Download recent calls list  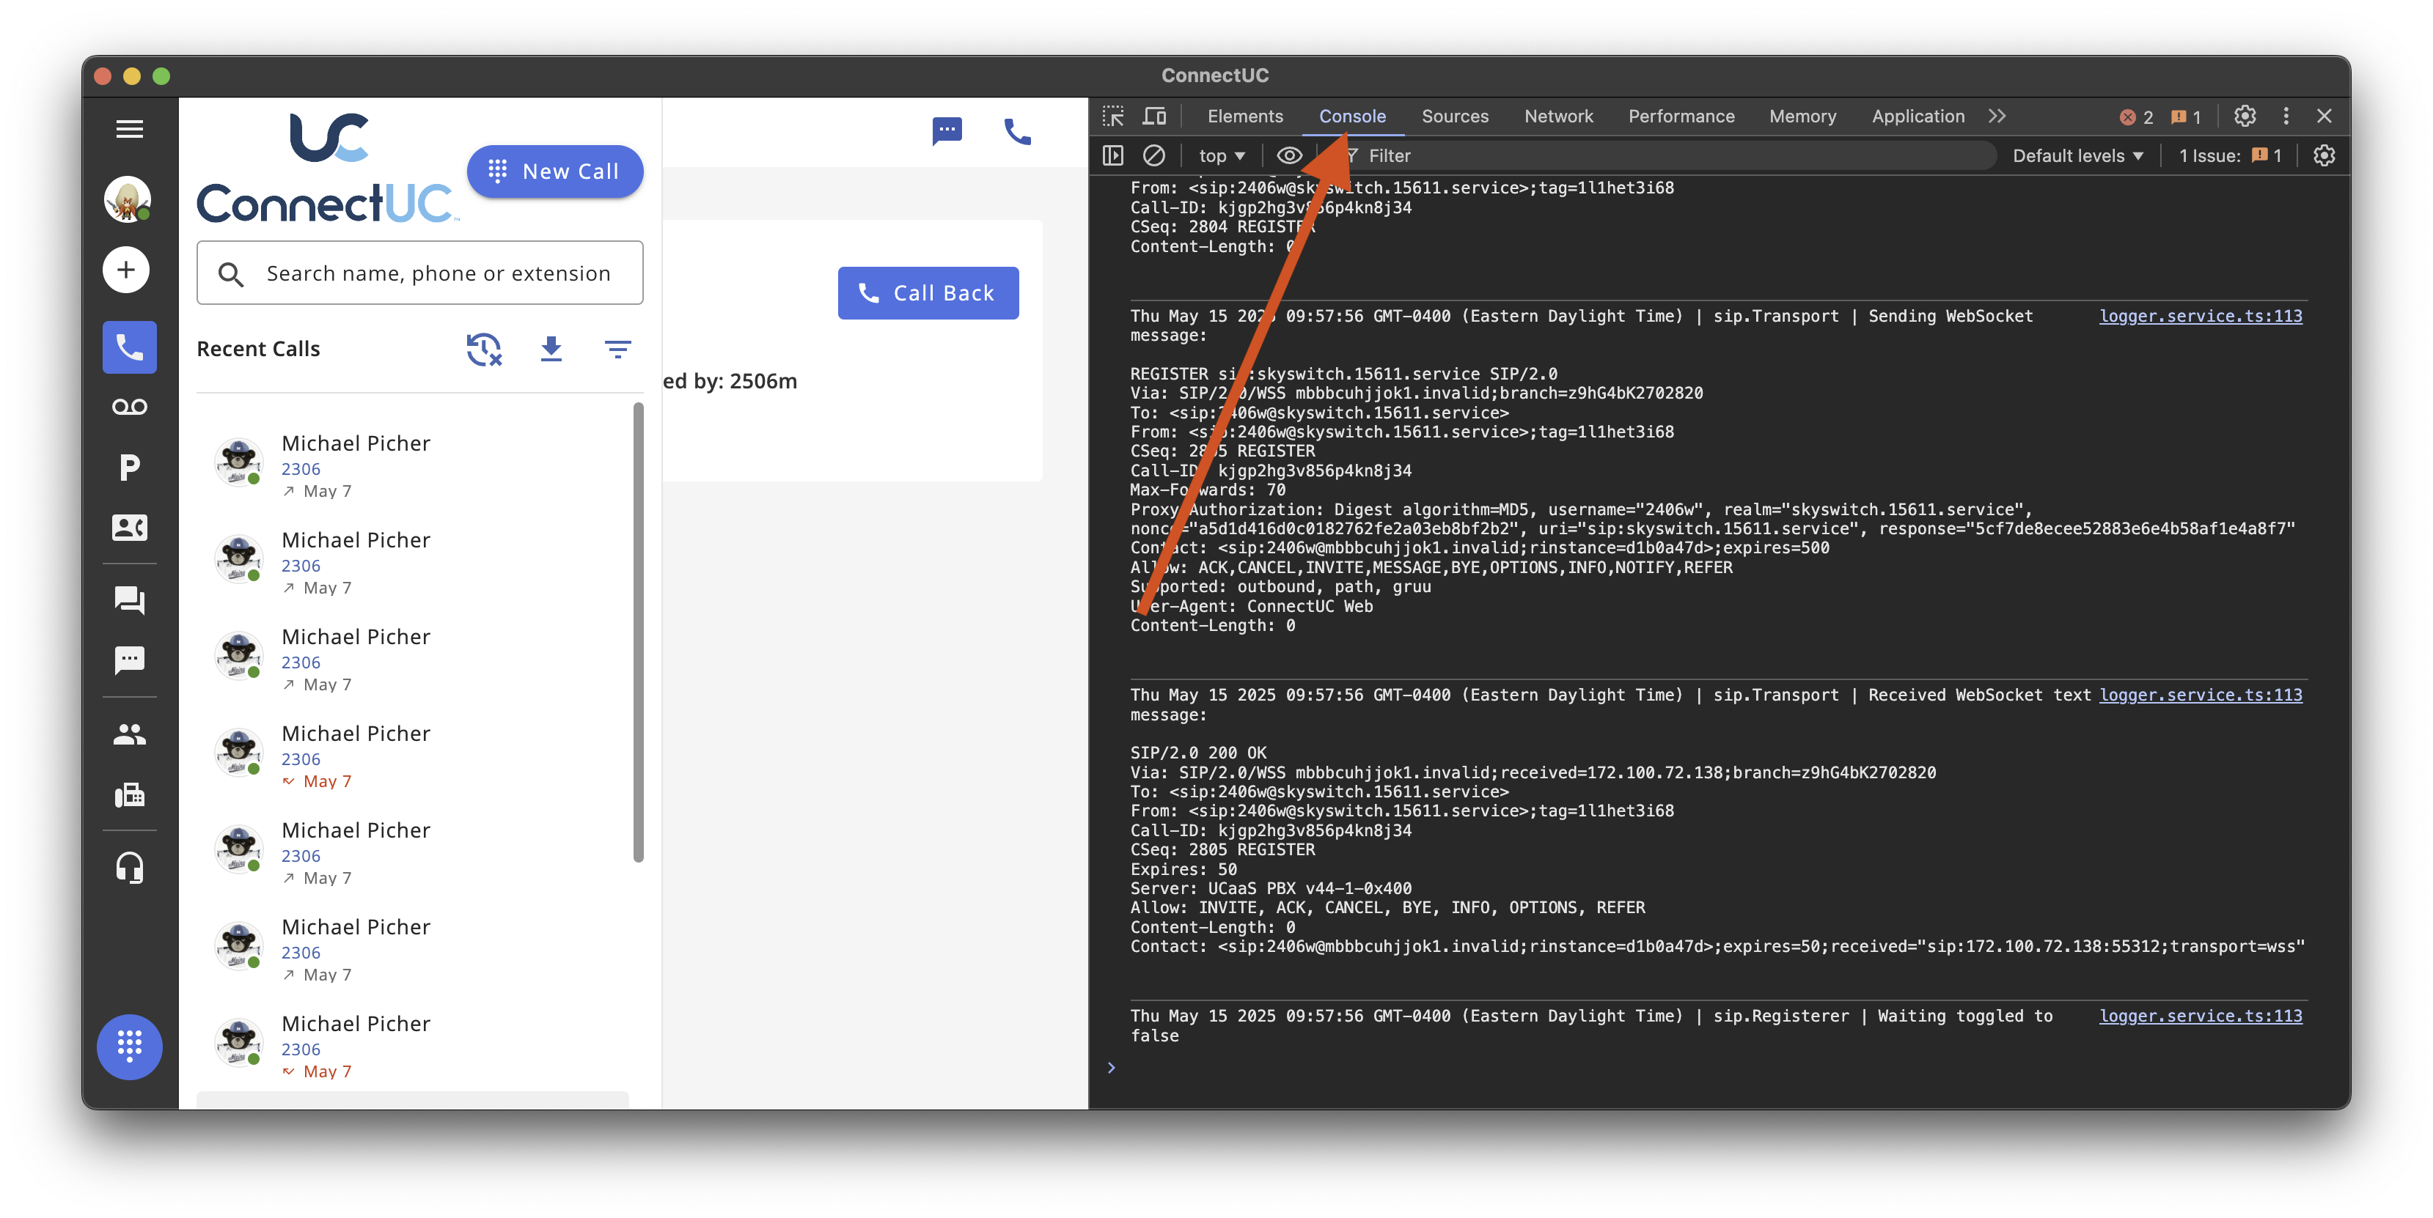(551, 350)
